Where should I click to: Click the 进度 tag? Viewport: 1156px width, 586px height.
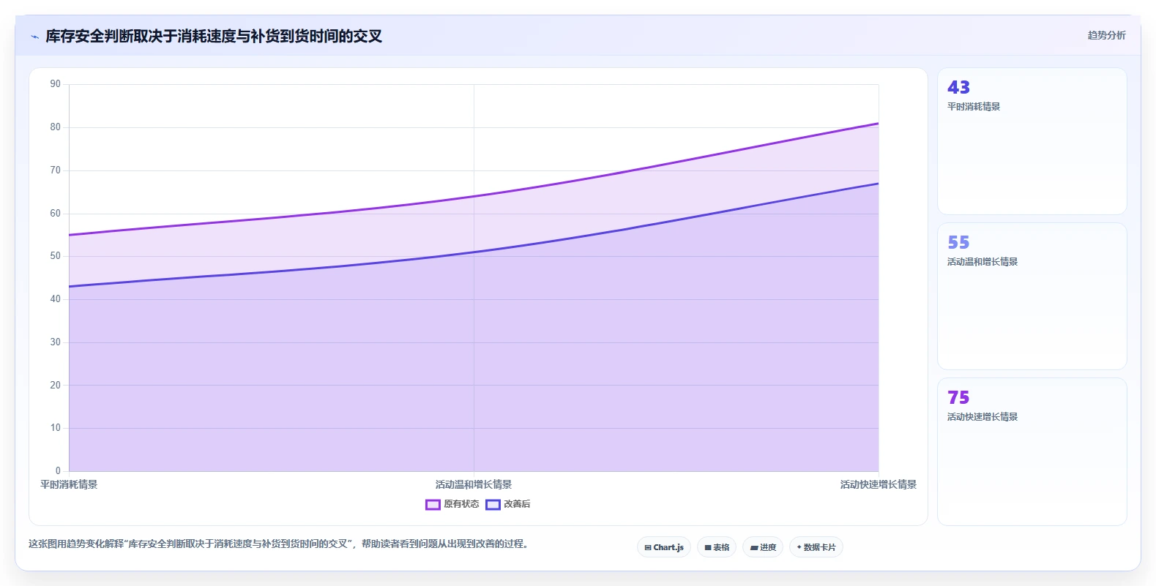(763, 547)
